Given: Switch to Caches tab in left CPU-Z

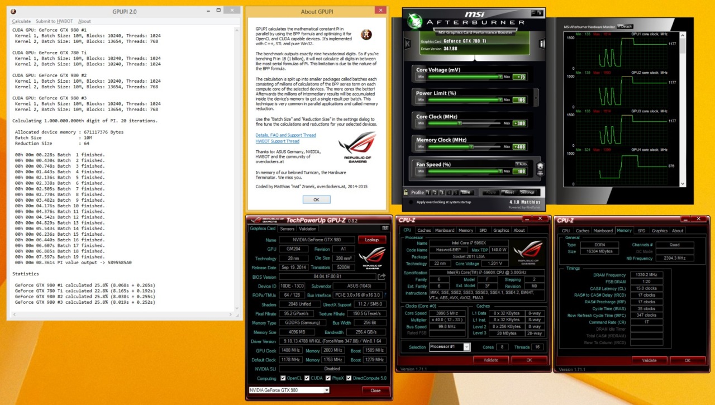Looking at the screenshot, I should (424, 230).
